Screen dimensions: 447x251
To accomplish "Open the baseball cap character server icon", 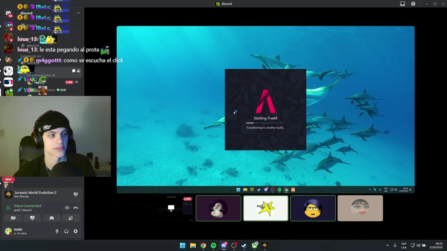I will (x=8, y=71).
